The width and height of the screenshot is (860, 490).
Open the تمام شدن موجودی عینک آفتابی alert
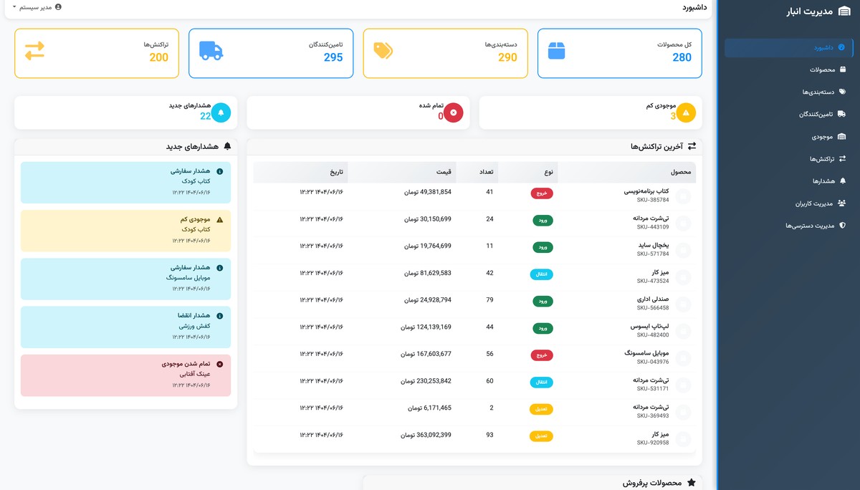coord(125,375)
